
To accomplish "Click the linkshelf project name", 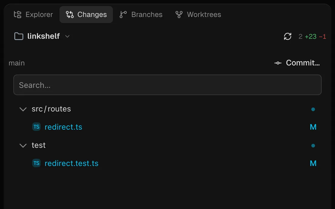I will point(44,36).
